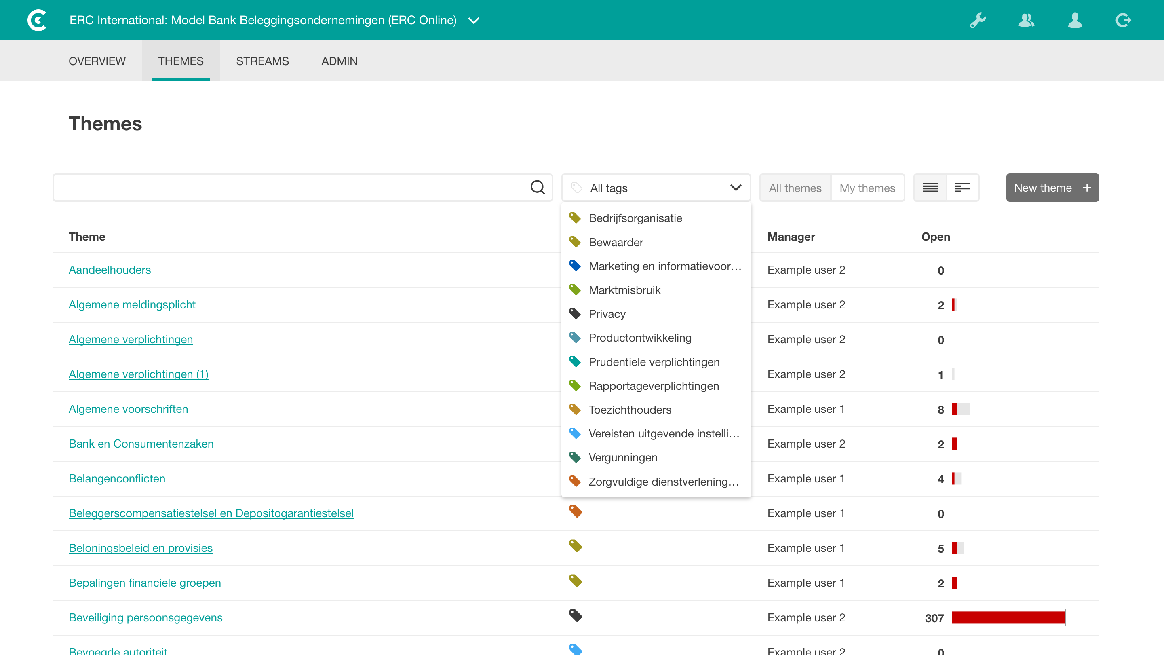Open the user groups icon
The width and height of the screenshot is (1164, 655).
pos(1026,20)
